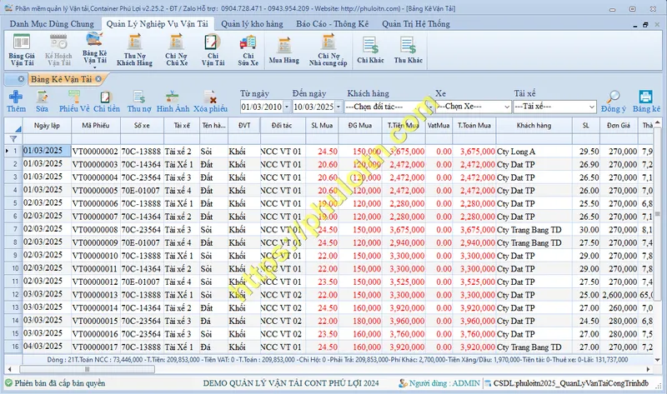Click the Chi tiền toolbar icon
Viewport: 667px width, 394px height.
(x=107, y=101)
